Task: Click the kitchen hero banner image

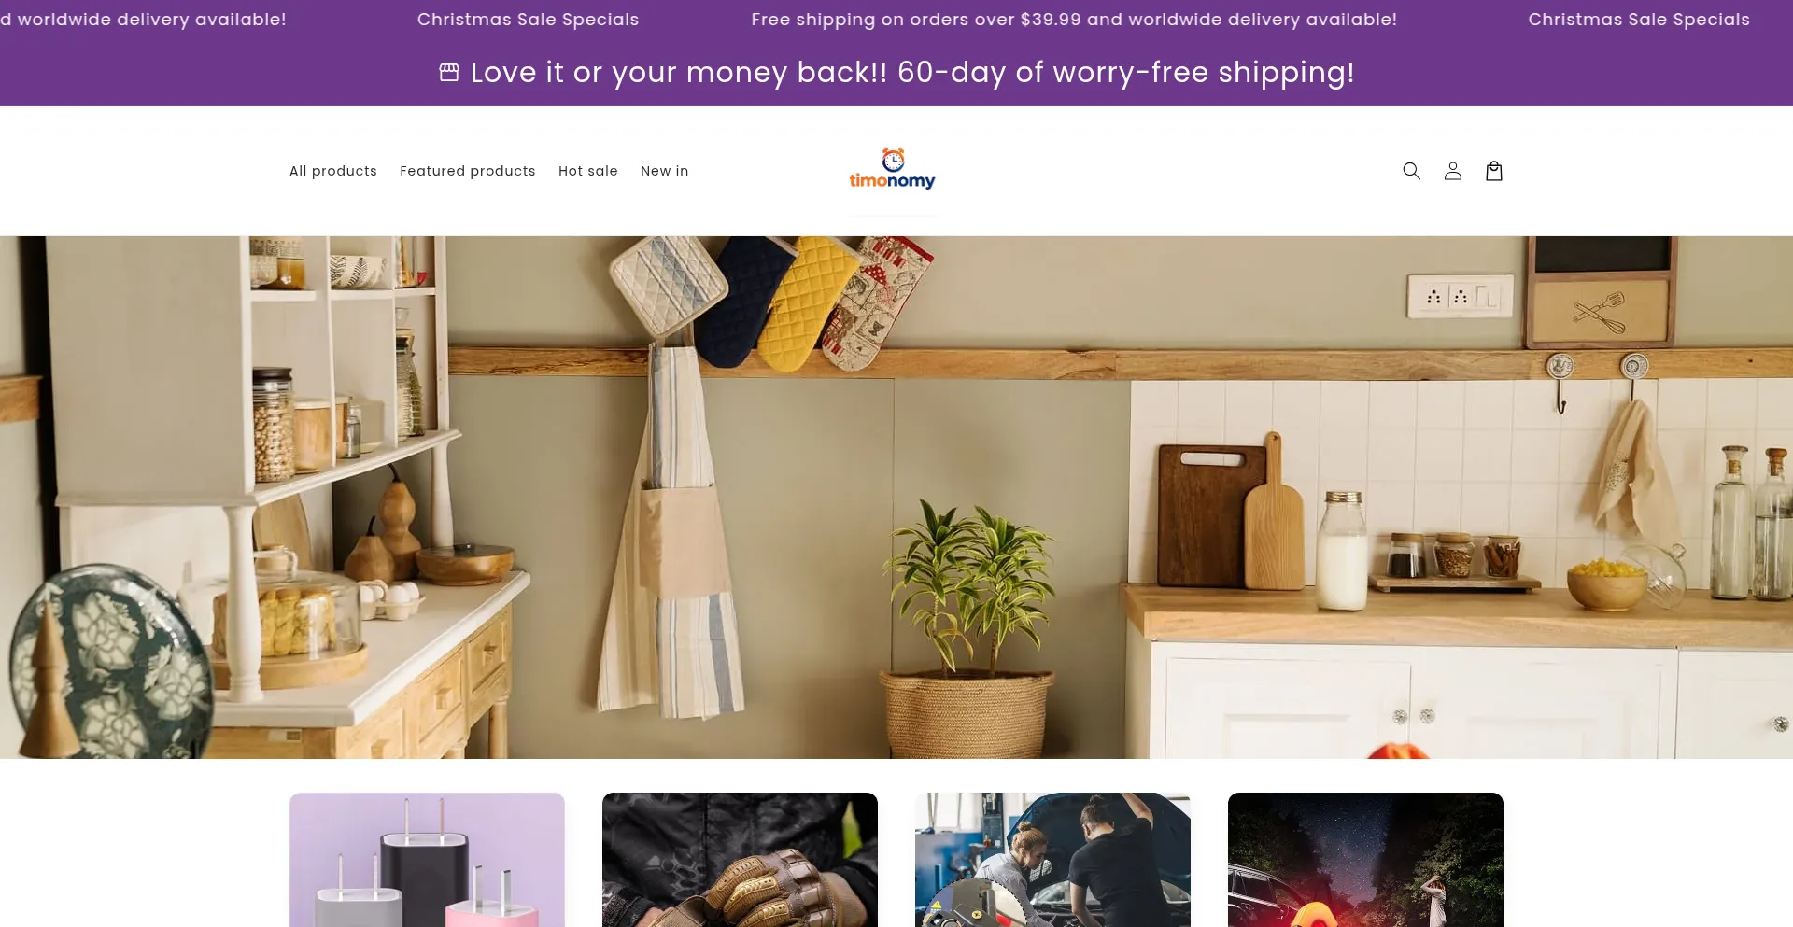Action: click(x=896, y=497)
